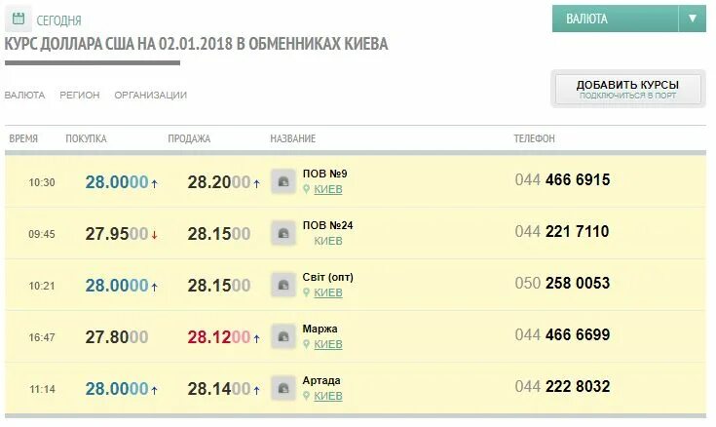Open the Киев link under Світ (опт)
This screenshot has width=716, height=427.
328,292
